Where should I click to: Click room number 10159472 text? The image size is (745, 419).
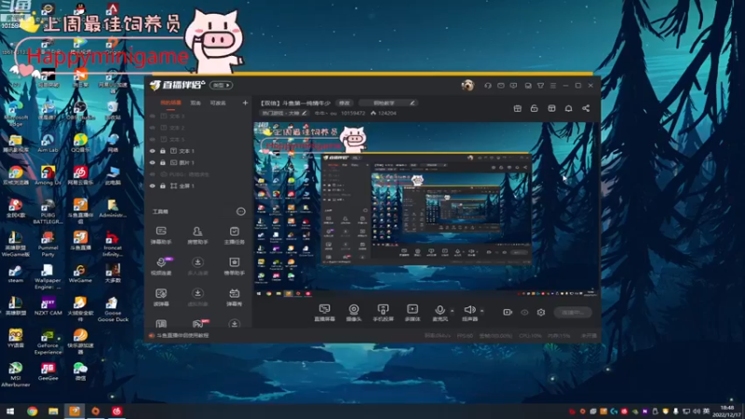353,113
